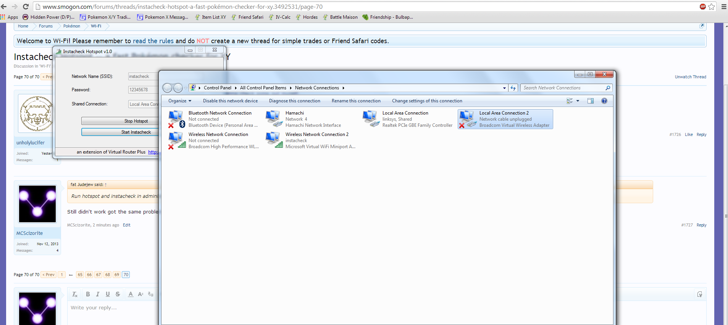The width and height of the screenshot is (728, 325).
Task: Click the Write your reply text area
Action: [x=114, y=313]
